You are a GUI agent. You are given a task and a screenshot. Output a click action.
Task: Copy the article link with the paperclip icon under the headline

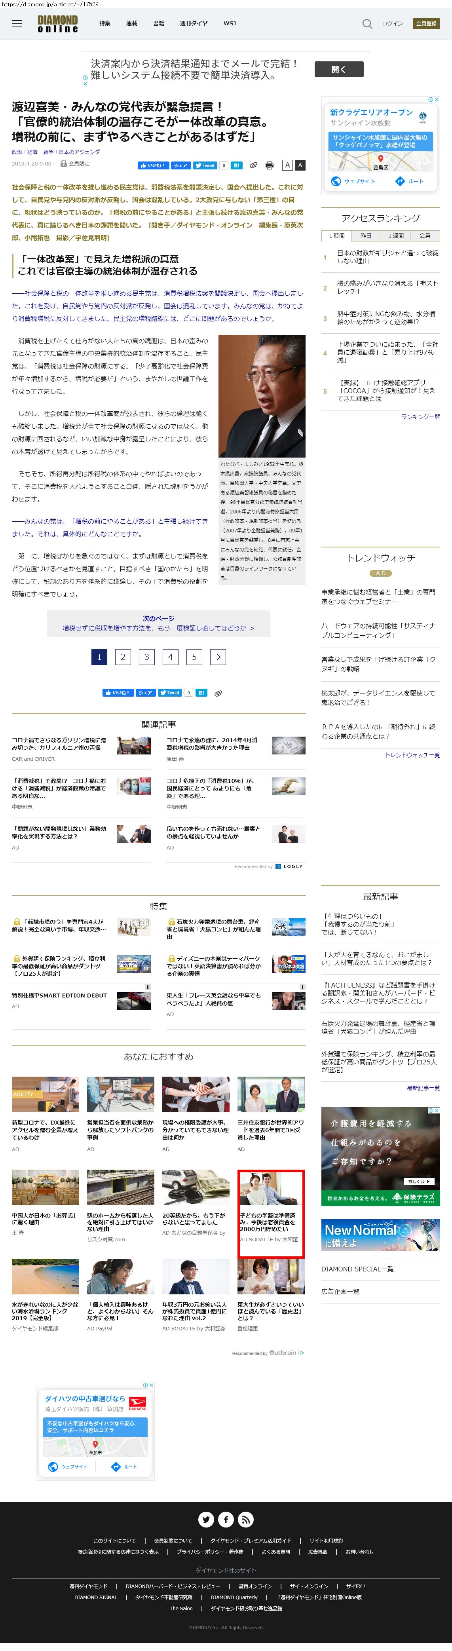(x=253, y=165)
